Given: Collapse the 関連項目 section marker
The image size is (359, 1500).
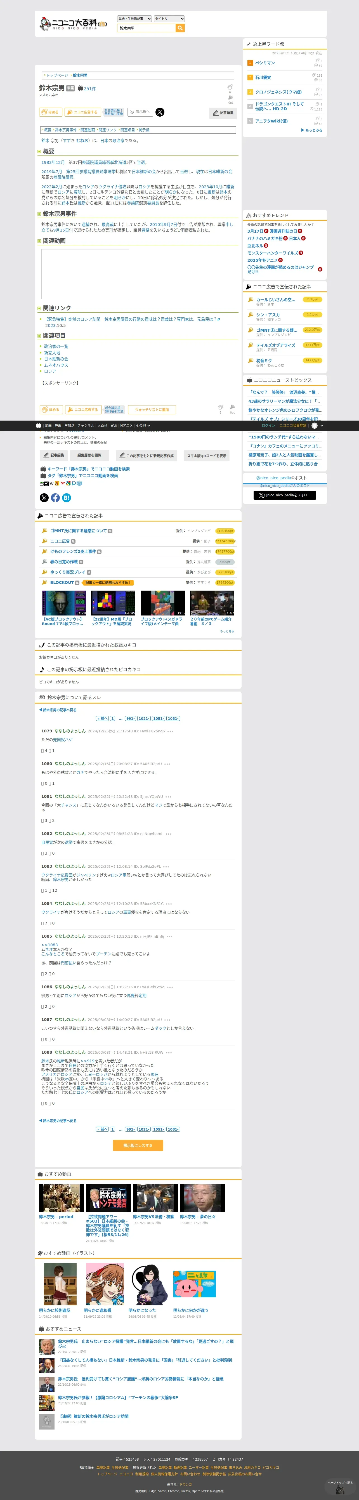Looking at the screenshot, I should (40, 336).
